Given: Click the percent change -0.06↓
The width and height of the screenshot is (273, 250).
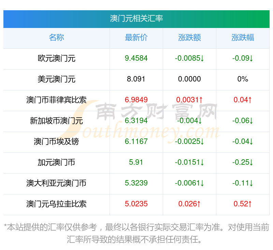Looking at the screenshot, I should click(x=243, y=121).
